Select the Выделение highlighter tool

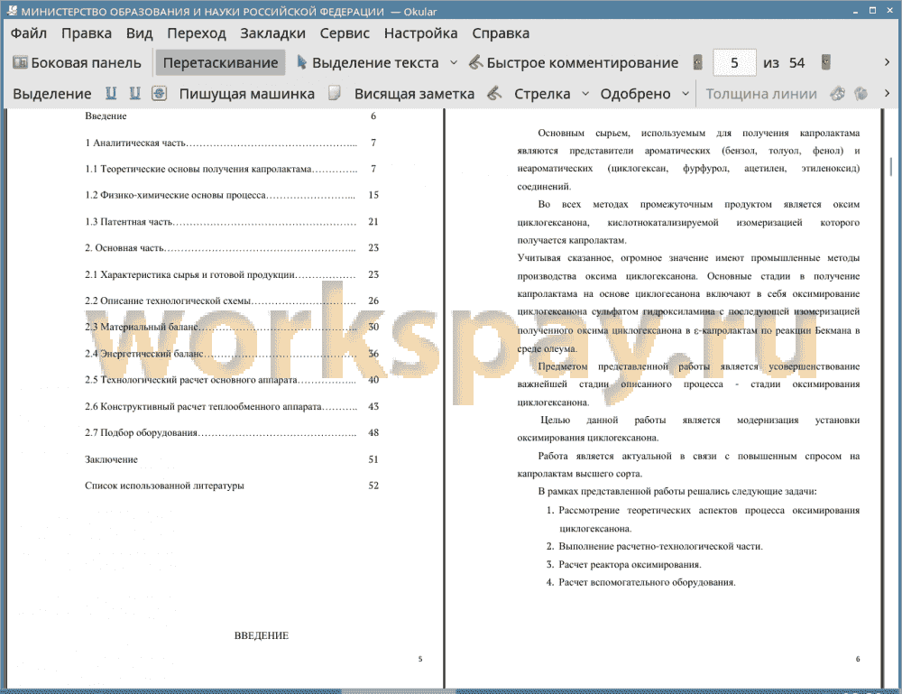(52, 94)
